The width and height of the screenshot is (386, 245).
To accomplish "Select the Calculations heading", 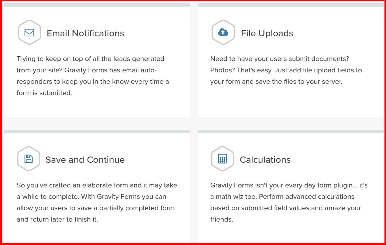I will tap(265, 160).
